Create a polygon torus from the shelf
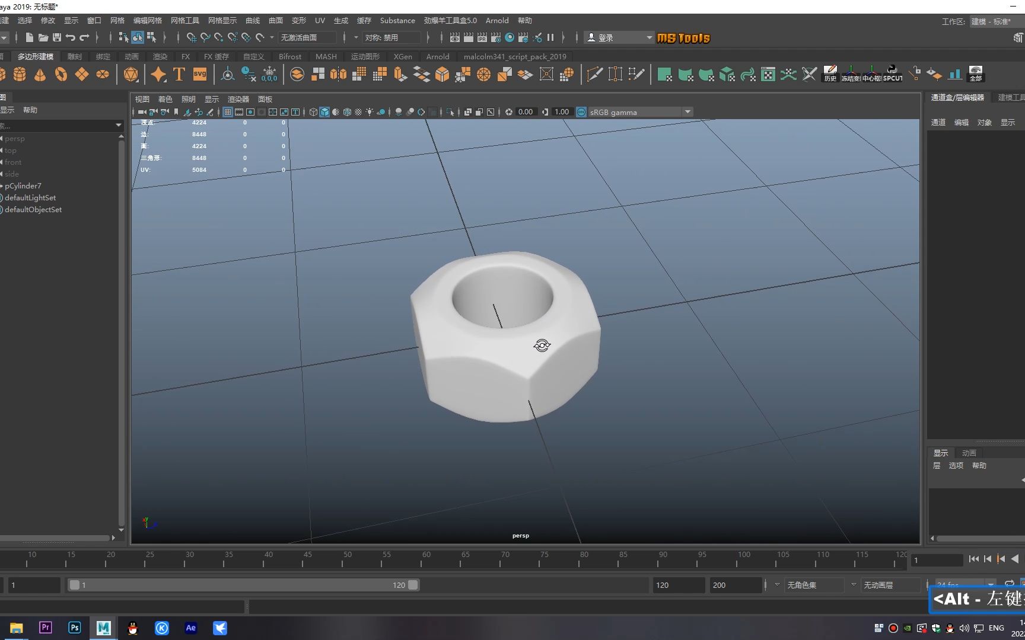1025x640 pixels. [61, 75]
